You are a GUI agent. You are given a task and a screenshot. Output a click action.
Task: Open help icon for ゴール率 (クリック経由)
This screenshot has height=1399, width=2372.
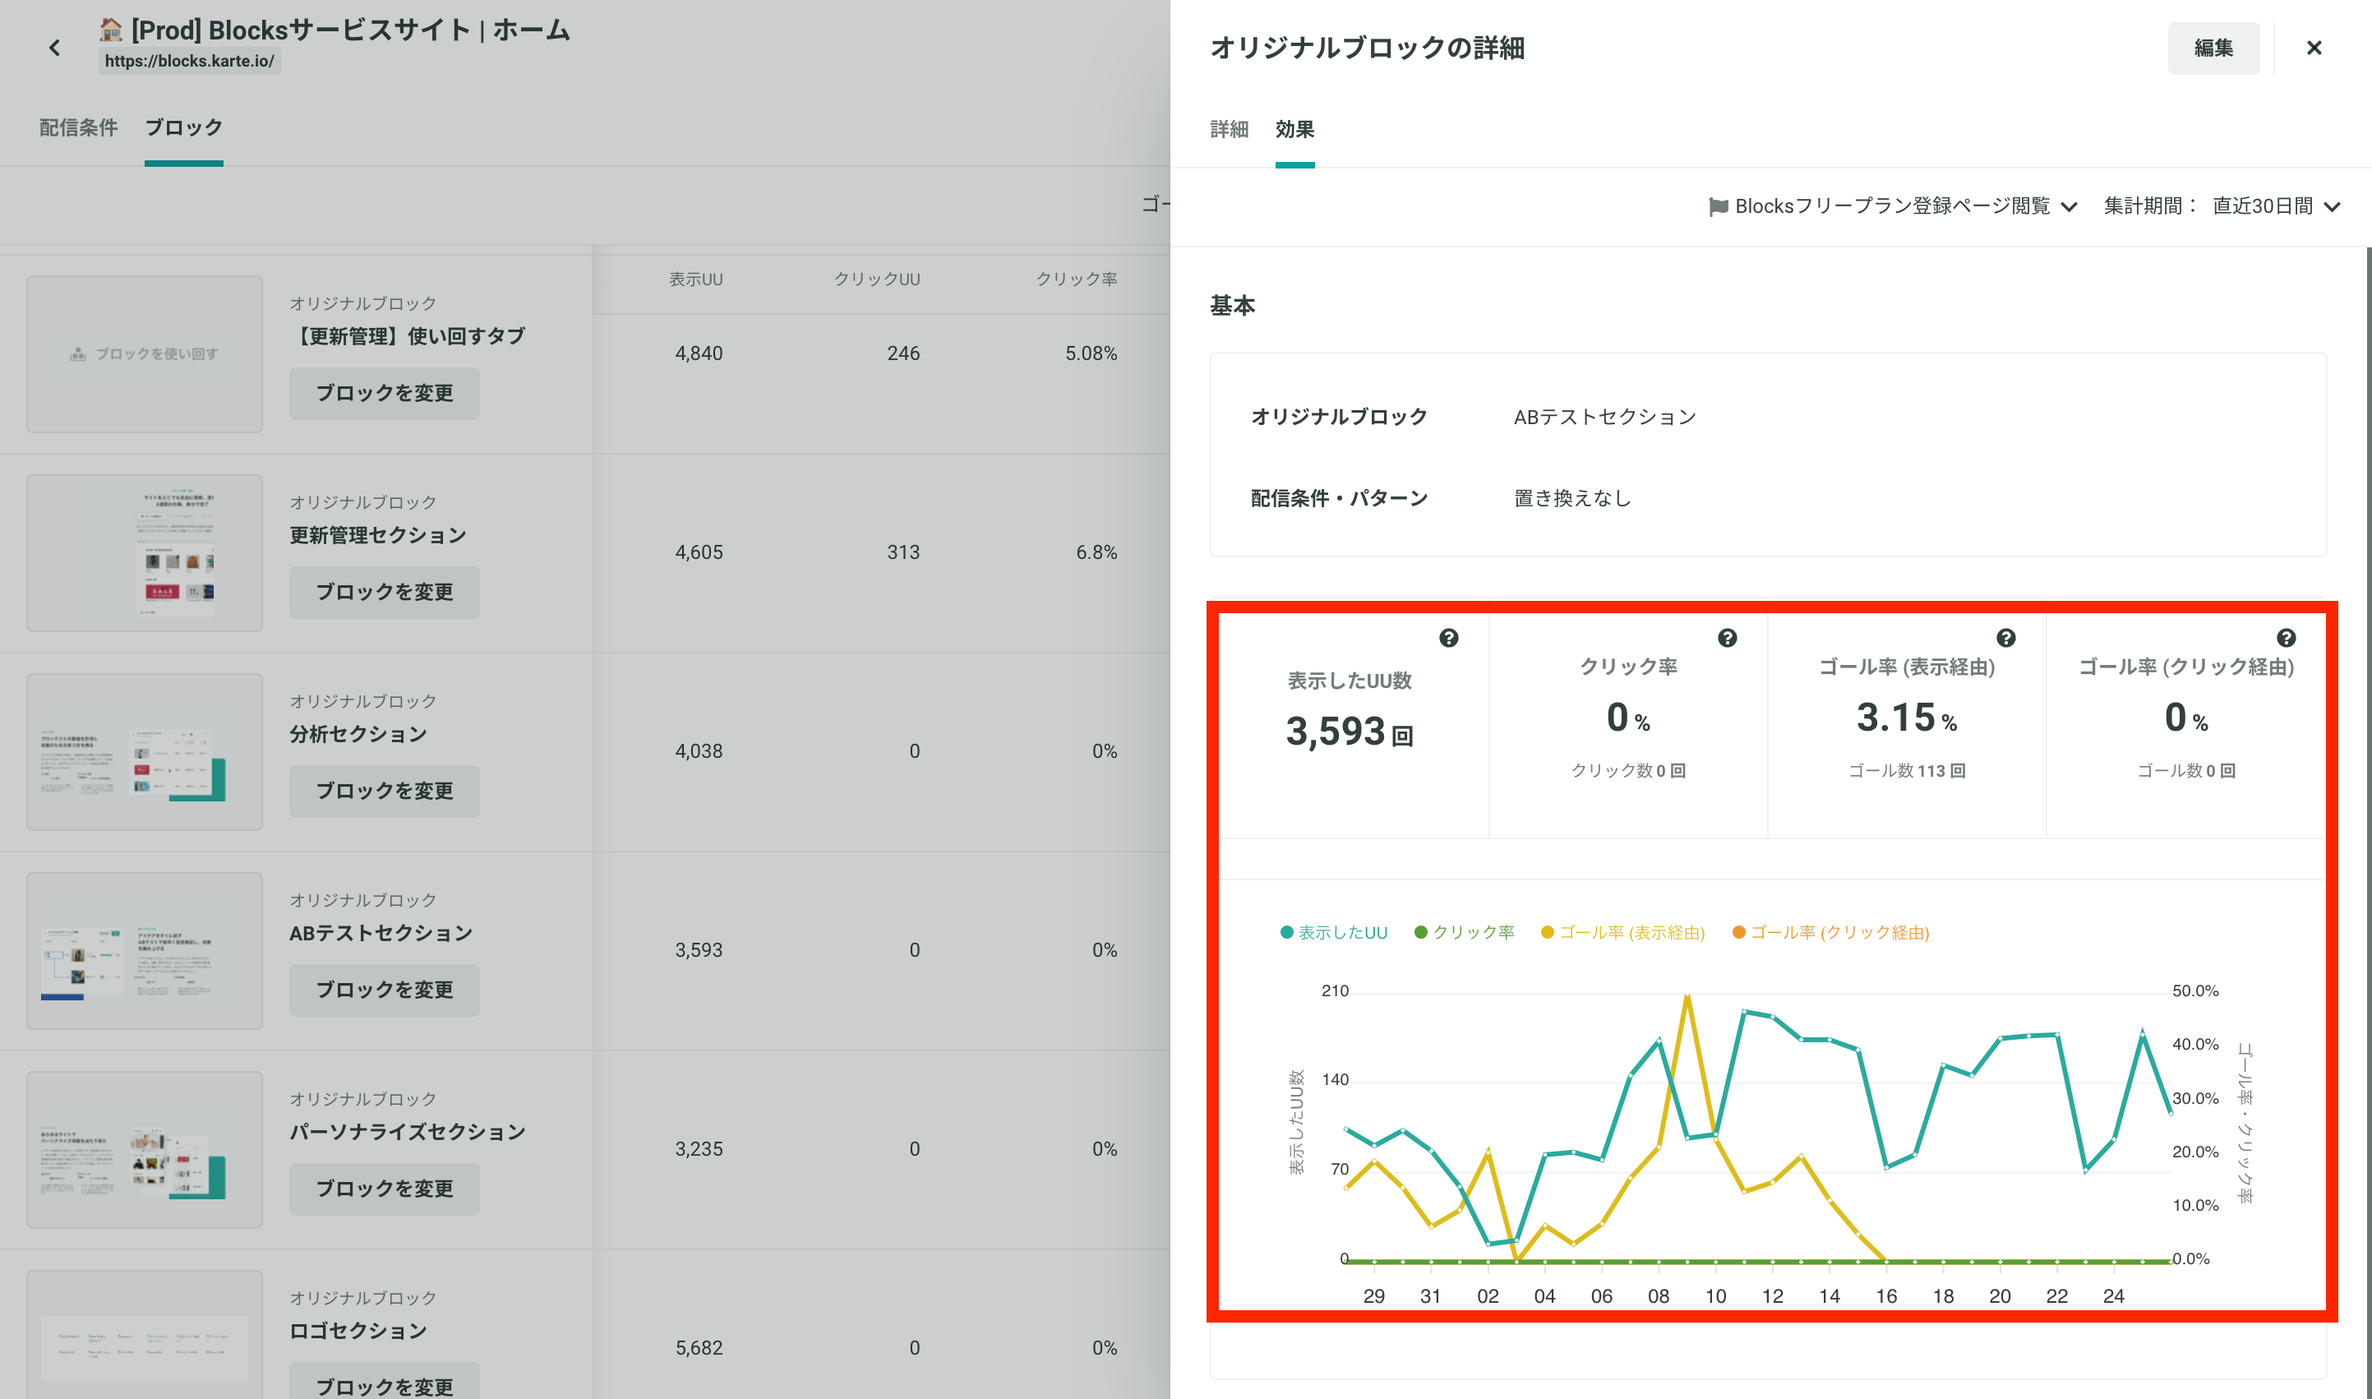[2286, 638]
